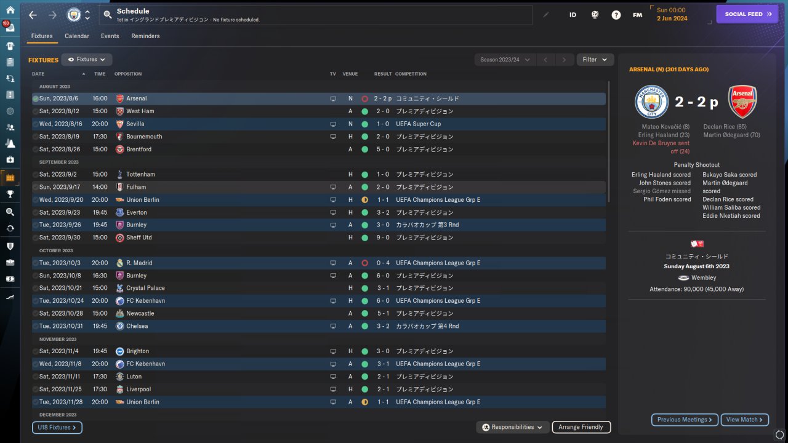Open the Inbox with the 150 badge
788x443 pixels.
(x=10, y=27)
